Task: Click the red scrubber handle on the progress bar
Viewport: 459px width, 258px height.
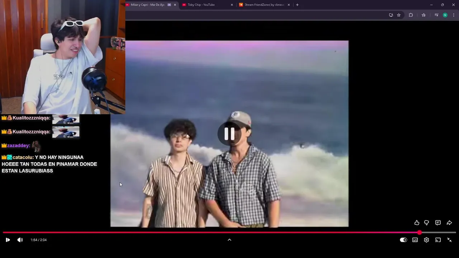Action: point(420,233)
